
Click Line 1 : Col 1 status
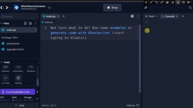(x=49, y=105)
